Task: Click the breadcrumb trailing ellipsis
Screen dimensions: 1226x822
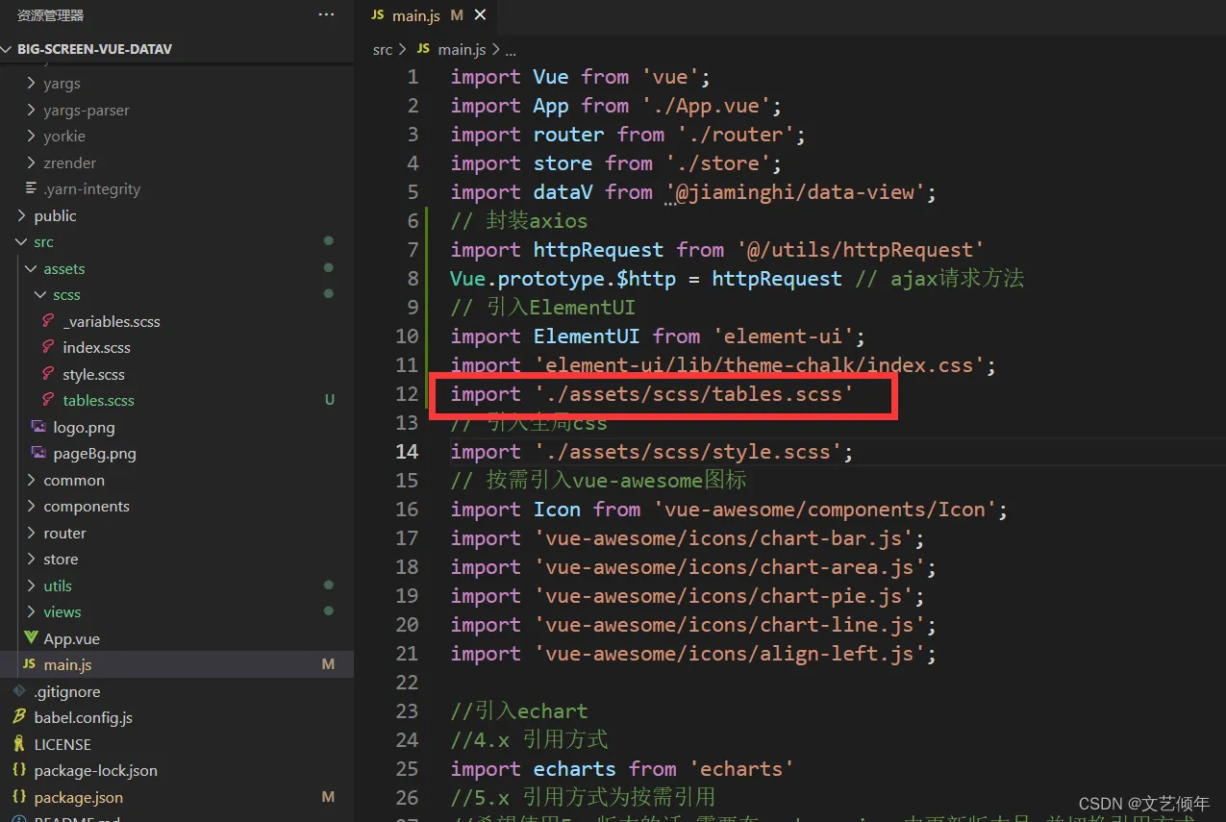Action: [510, 49]
